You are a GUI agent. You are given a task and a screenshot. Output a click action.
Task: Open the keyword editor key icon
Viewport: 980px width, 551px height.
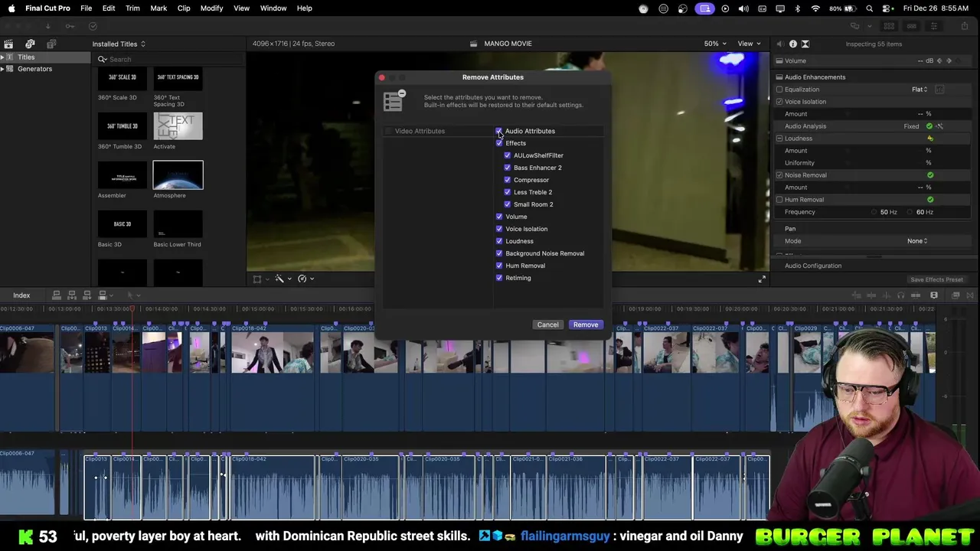[70, 26]
